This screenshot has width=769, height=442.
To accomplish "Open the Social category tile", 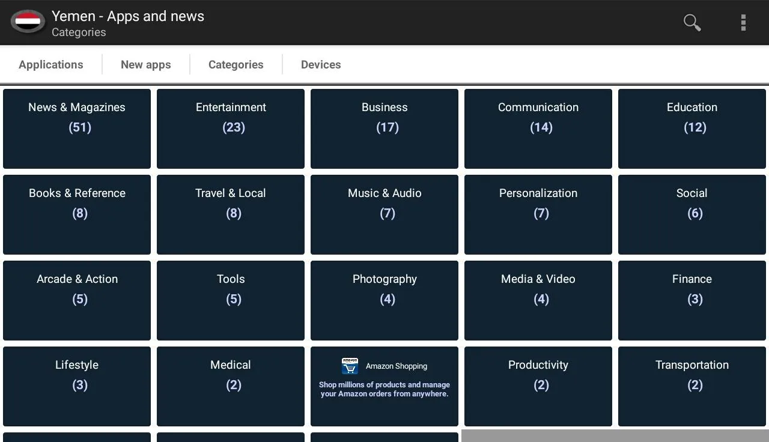I will pyautogui.click(x=692, y=214).
